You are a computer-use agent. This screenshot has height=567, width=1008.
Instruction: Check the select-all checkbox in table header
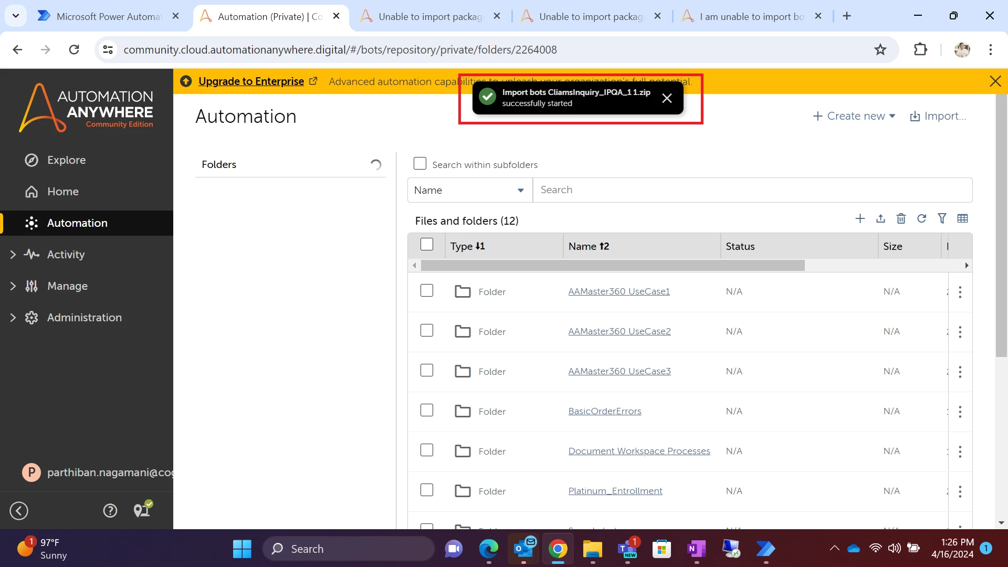coord(427,245)
